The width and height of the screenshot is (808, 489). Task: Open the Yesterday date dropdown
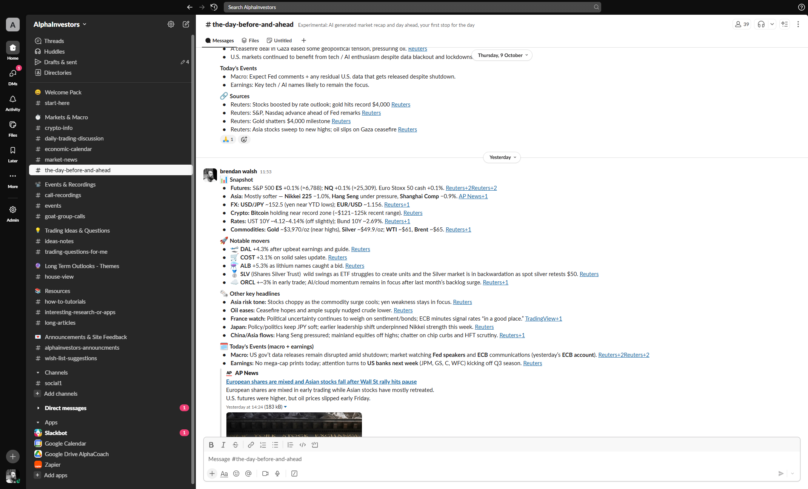click(x=502, y=157)
